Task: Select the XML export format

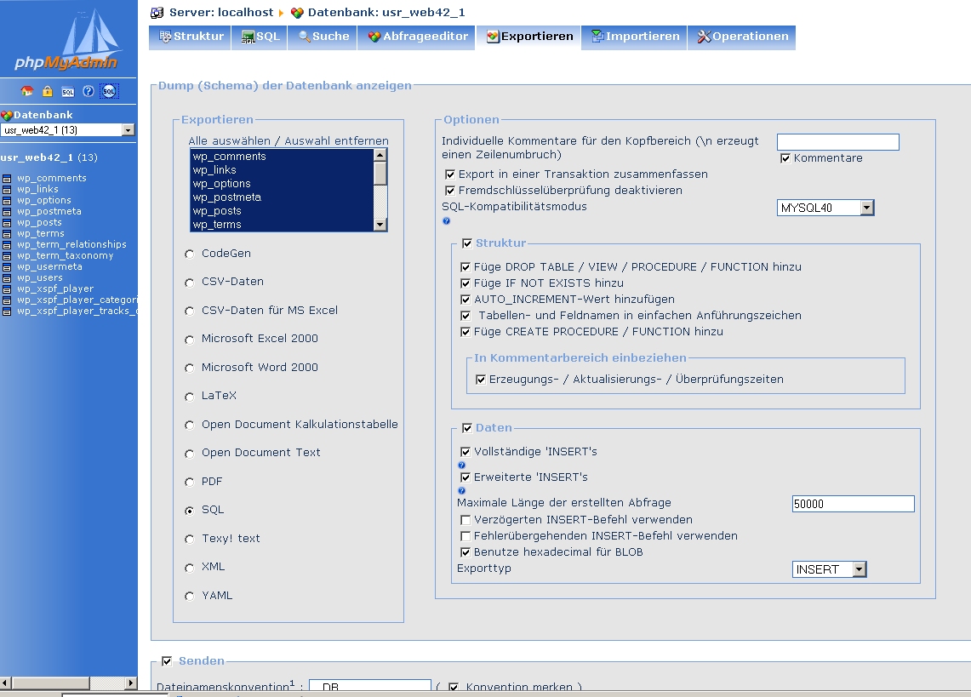Action: pos(190,568)
